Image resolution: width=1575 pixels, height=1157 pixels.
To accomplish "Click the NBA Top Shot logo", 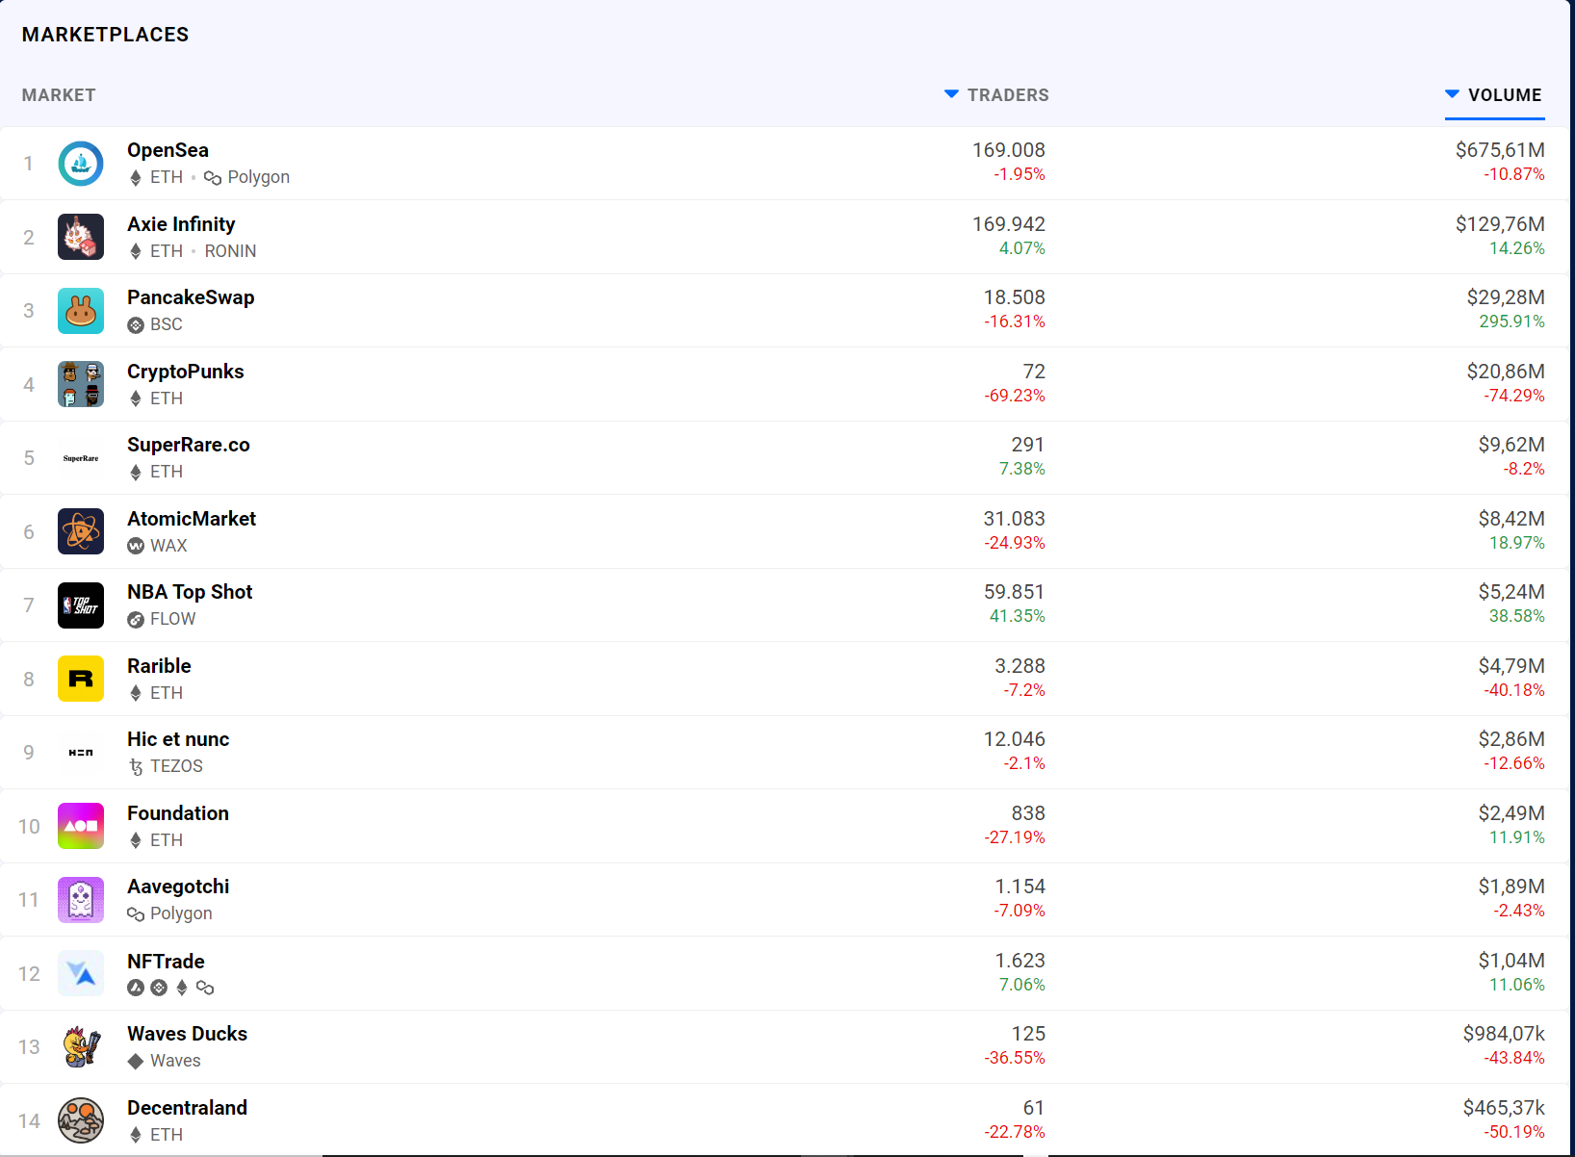I will click(x=81, y=605).
